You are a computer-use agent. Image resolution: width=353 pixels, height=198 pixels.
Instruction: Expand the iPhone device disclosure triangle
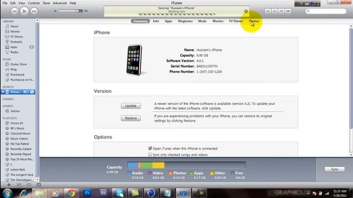[x=3, y=92]
